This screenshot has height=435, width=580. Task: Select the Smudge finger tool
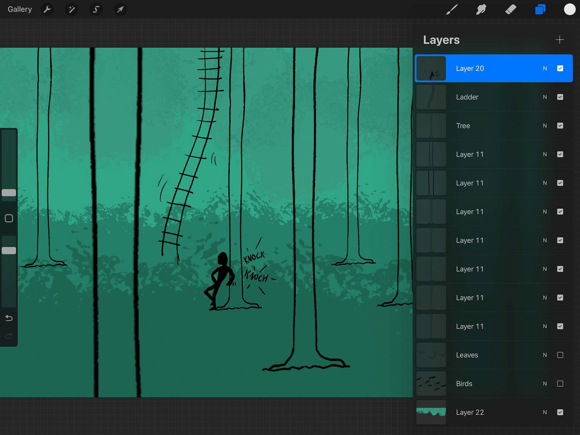click(x=481, y=9)
